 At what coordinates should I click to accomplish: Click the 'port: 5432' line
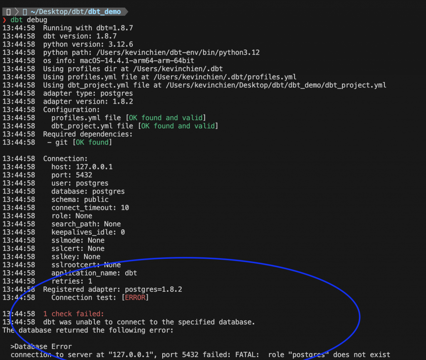(x=72, y=175)
